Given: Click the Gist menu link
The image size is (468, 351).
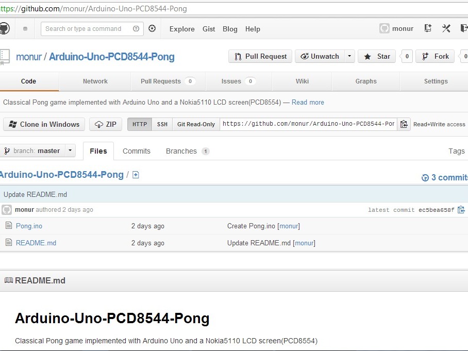Looking at the screenshot, I should coord(209,29).
